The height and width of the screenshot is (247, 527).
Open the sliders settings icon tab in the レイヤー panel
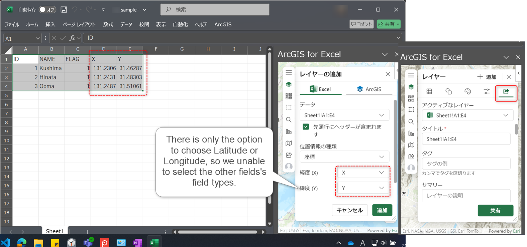click(x=487, y=91)
